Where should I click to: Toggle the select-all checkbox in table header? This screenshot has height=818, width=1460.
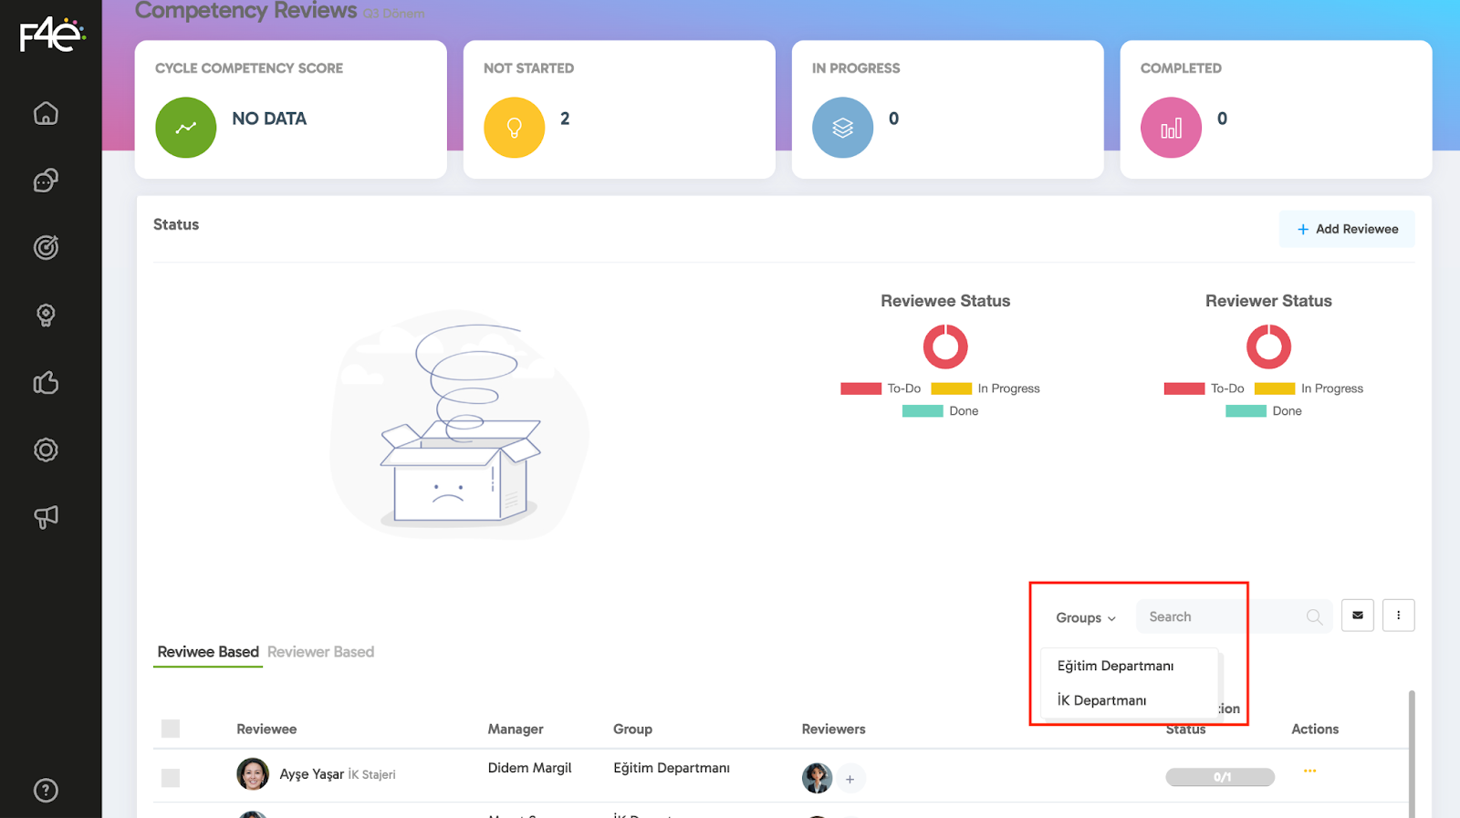(x=171, y=729)
